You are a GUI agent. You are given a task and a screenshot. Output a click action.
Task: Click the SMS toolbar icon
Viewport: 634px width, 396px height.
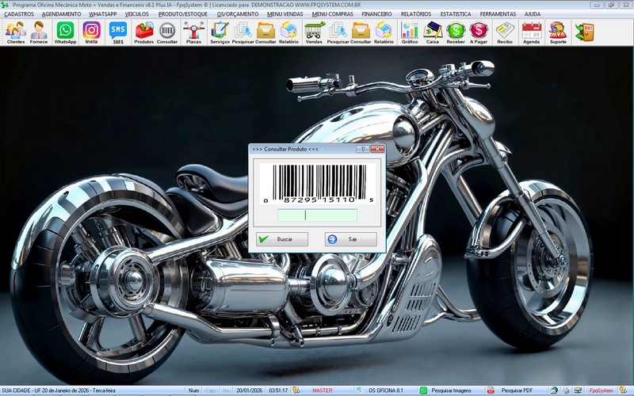pyautogui.click(x=118, y=32)
